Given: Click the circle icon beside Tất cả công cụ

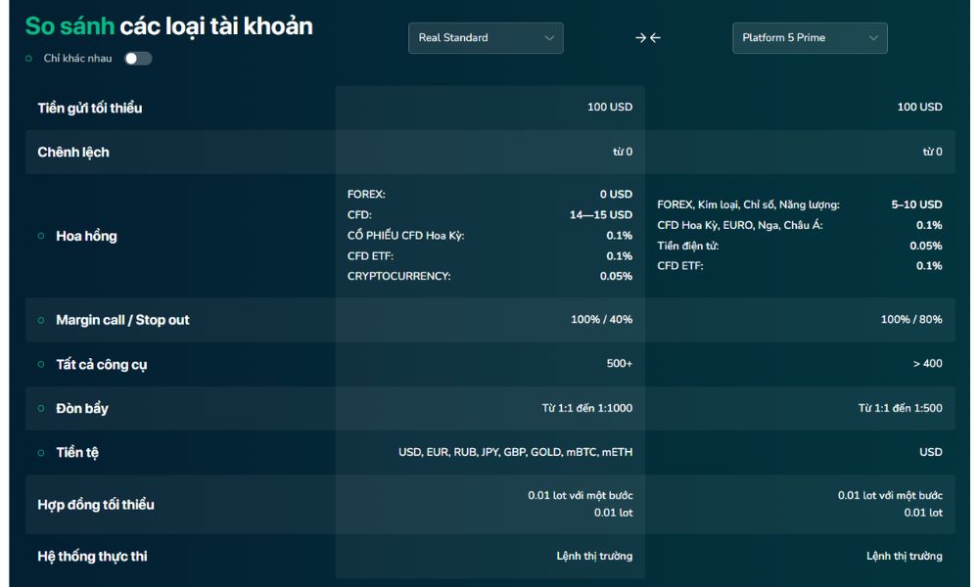Looking at the screenshot, I should (x=41, y=364).
